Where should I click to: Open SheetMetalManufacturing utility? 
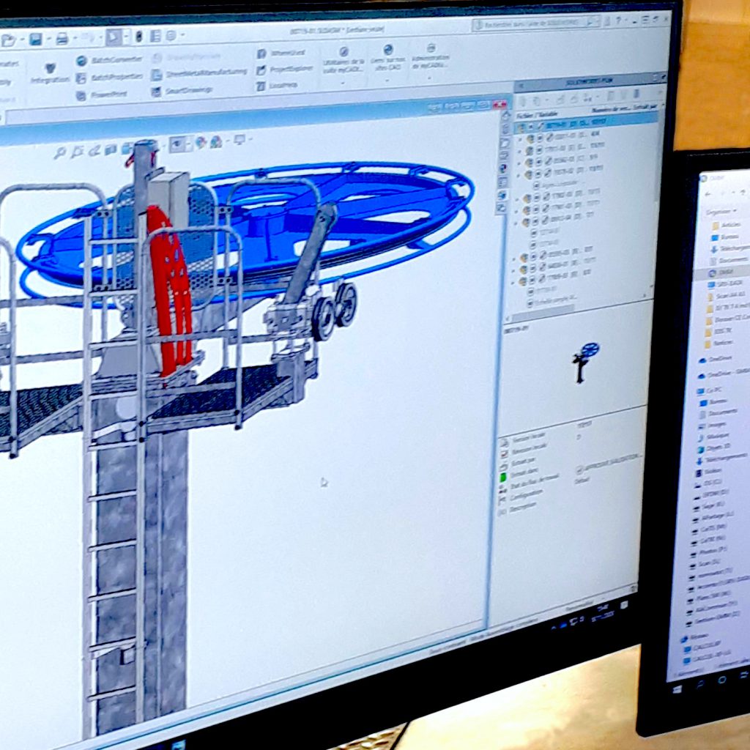199,74
